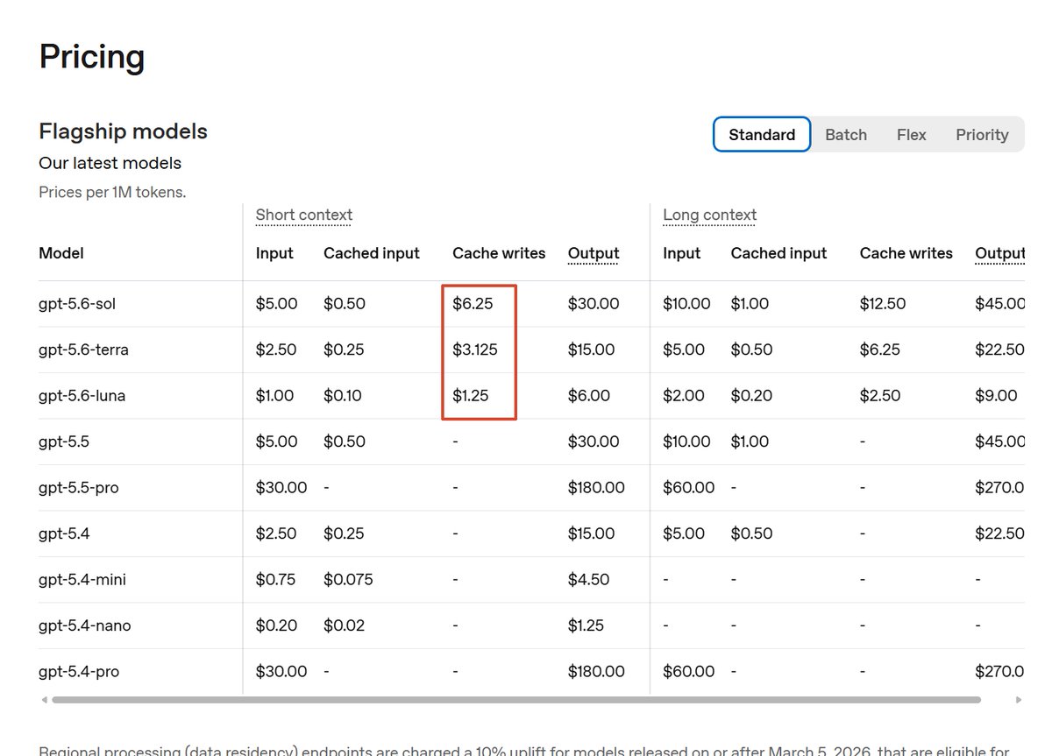Viewport: 1052px width, 756px height.
Task: Click the Flagship models heading
Action: click(124, 131)
